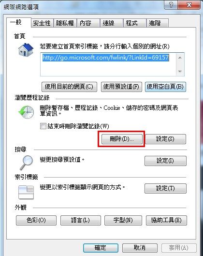Click the tabbed browsing window icon

(x=26, y=192)
